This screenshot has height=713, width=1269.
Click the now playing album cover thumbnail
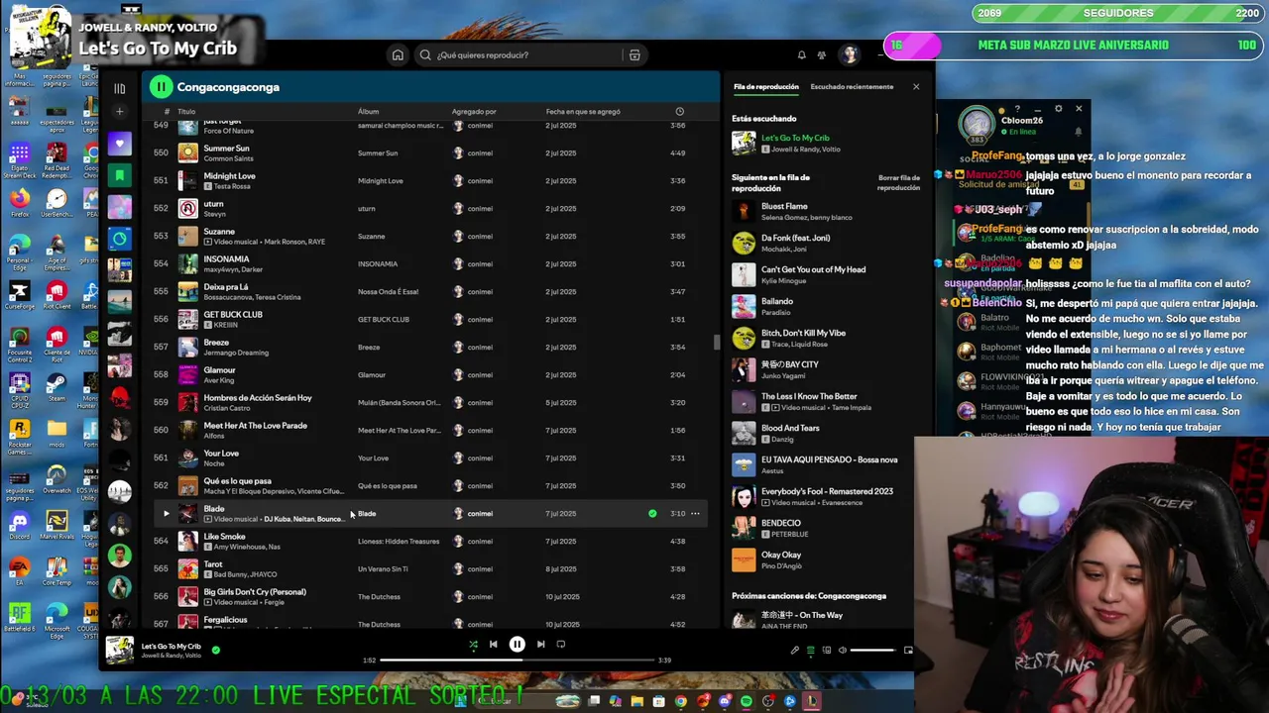pos(120,651)
